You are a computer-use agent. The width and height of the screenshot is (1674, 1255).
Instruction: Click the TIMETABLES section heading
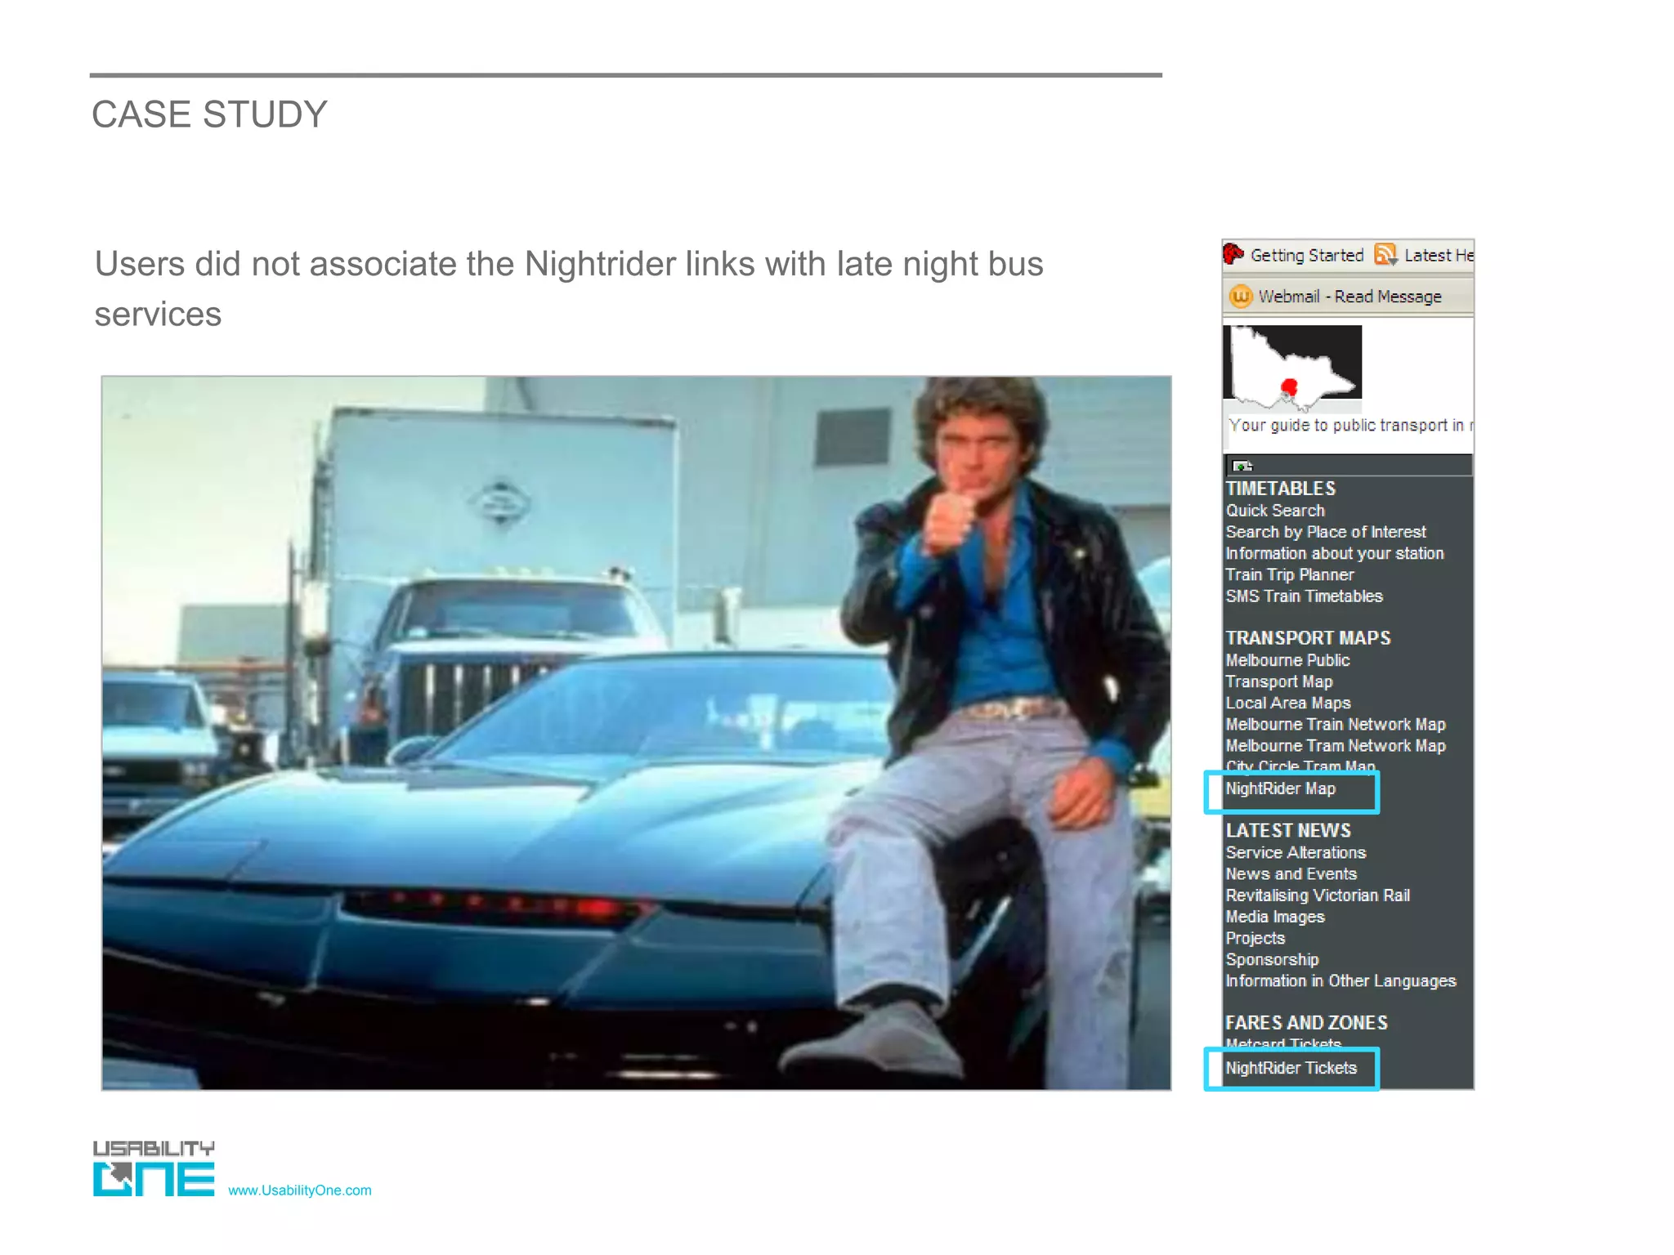tap(1280, 489)
